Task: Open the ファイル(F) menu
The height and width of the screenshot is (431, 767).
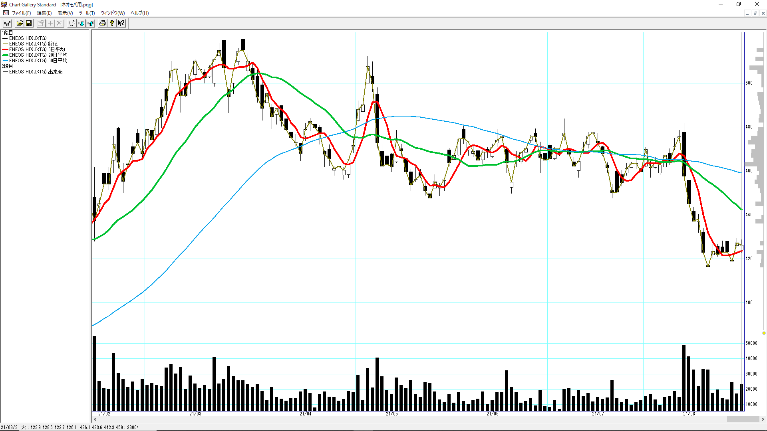Action: click(21, 13)
